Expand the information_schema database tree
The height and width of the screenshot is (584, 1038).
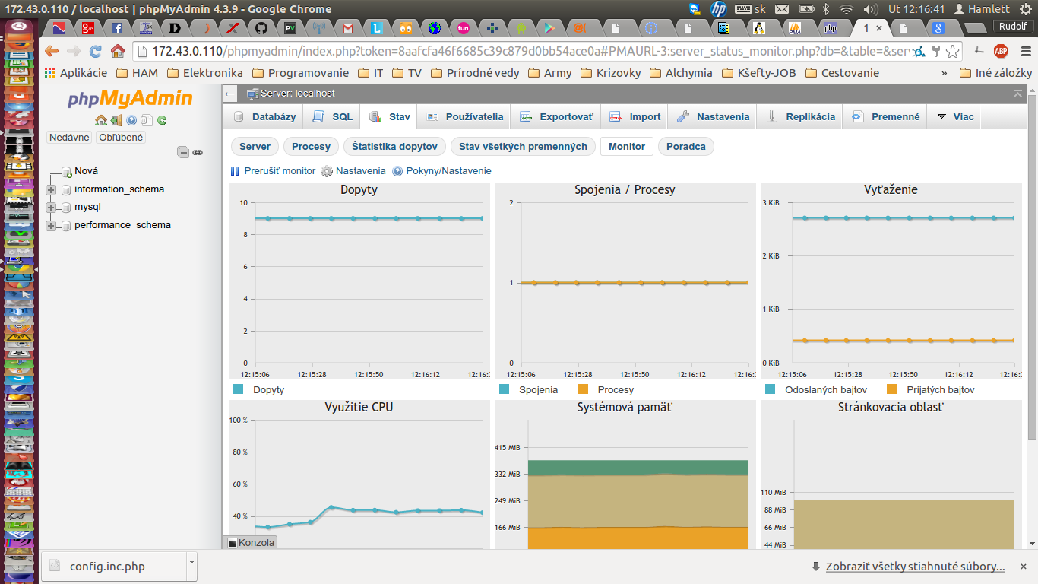click(51, 189)
